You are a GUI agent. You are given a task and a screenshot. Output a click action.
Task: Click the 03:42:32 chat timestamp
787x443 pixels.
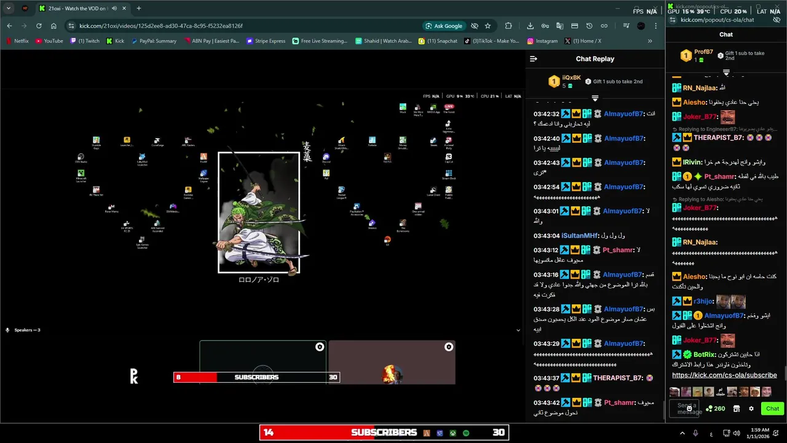[x=546, y=114]
